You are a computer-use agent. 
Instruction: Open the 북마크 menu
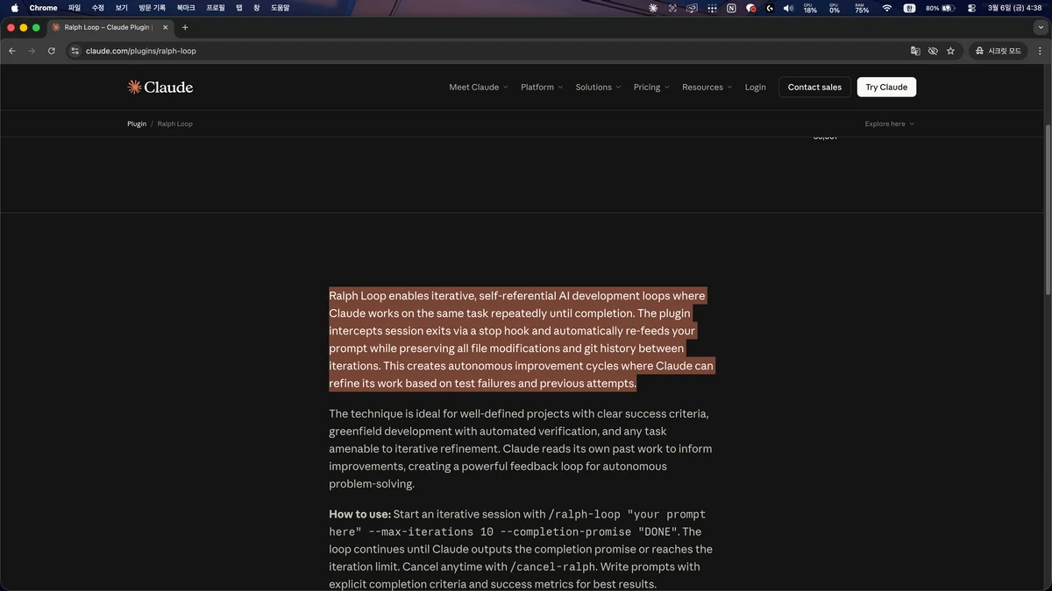(x=186, y=8)
